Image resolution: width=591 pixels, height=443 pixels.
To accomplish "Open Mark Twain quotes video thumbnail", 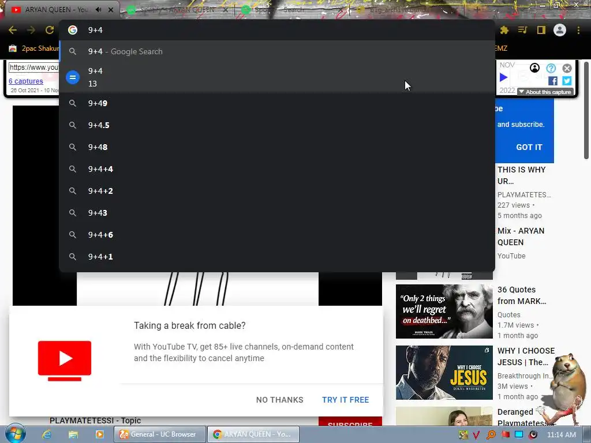I will tap(444, 311).
